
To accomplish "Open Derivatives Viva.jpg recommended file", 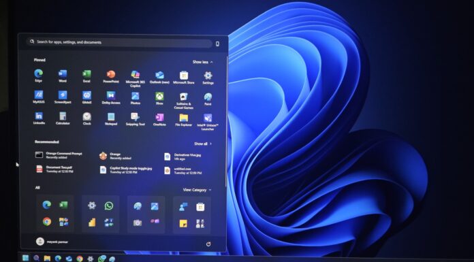I will (183, 157).
